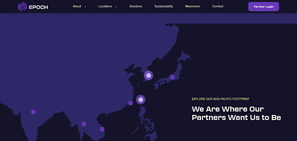
Task: Expand the About dropdown chevron
Action: [85, 7]
